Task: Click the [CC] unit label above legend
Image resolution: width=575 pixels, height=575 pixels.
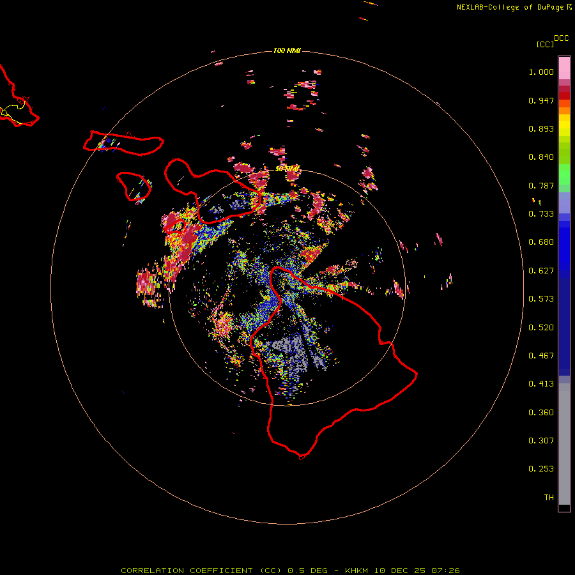Action: (x=546, y=44)
